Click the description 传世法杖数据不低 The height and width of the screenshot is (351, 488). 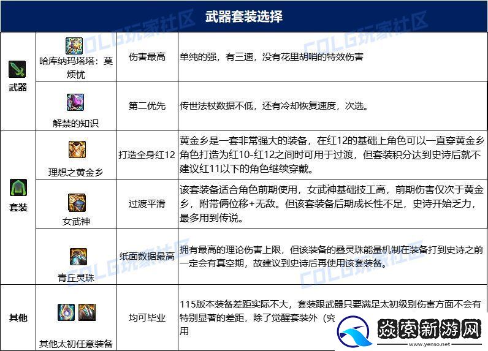[275, 106]
